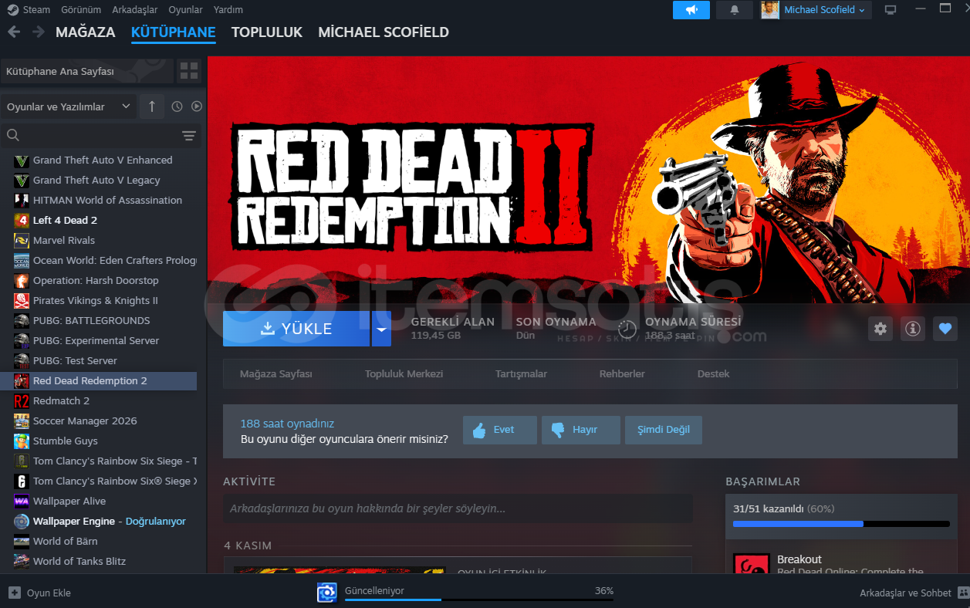The height and width of the screenshot is (608, 970).
Task: Open the Yardım menu
Action: tap(228, 10)
